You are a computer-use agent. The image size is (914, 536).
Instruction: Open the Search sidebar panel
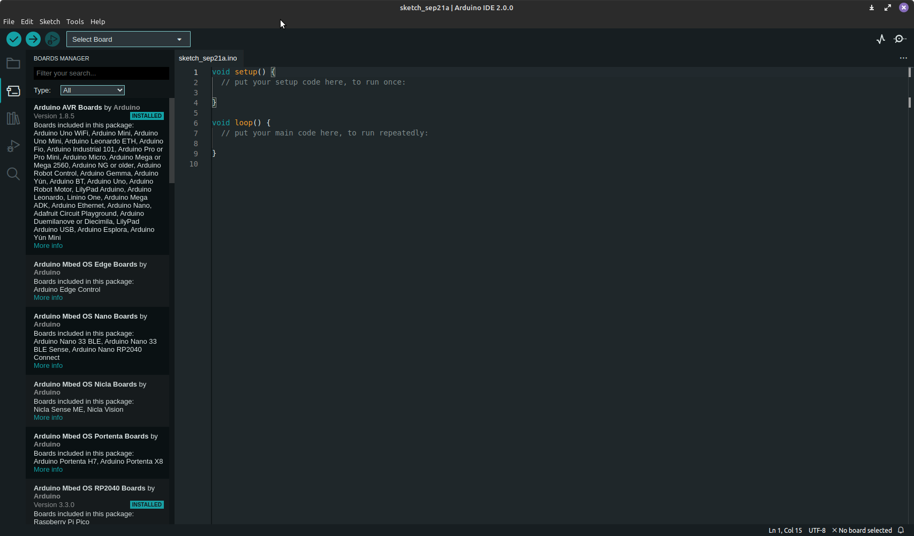pyautogui.click(x=13, y=173)
